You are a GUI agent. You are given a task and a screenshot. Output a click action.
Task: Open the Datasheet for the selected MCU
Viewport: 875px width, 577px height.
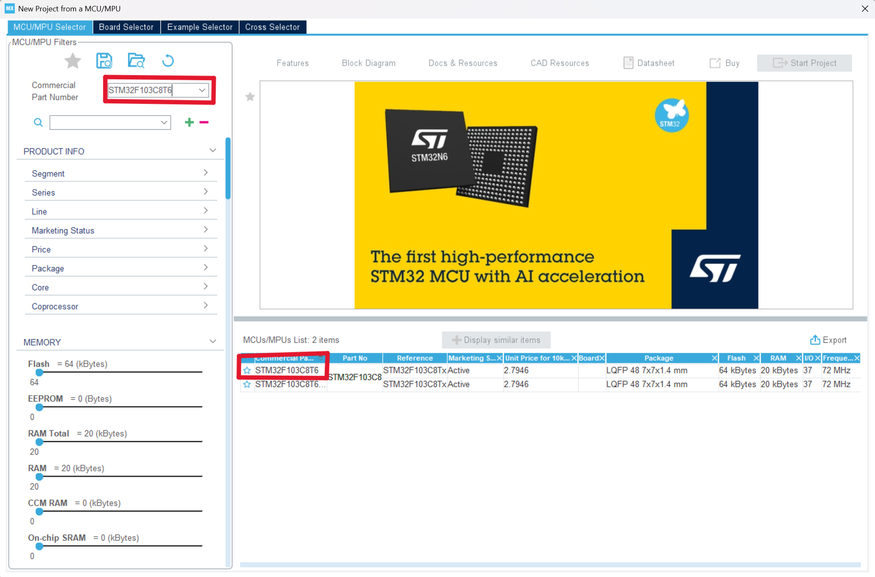[x=648, y=63]
